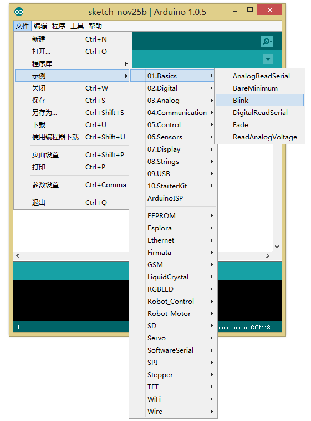The image size is (311, 421).
Task: Expand 03.Analog examples submenu
Action: pyautogui.click(x=172, y=100)
